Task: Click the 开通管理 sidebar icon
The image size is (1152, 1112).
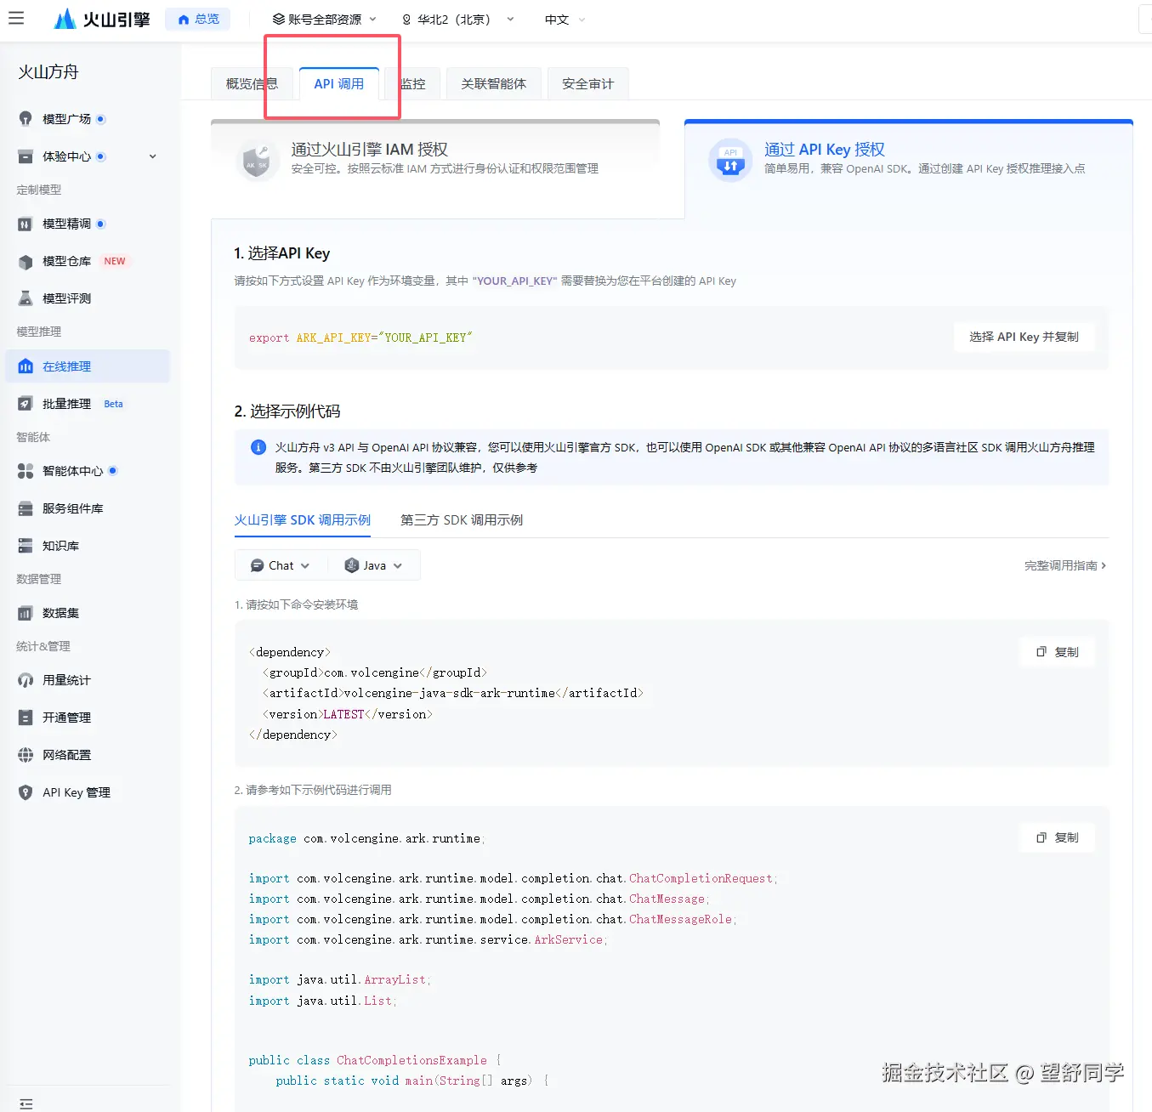Action: pyautogui.click(x=26, y=718)
